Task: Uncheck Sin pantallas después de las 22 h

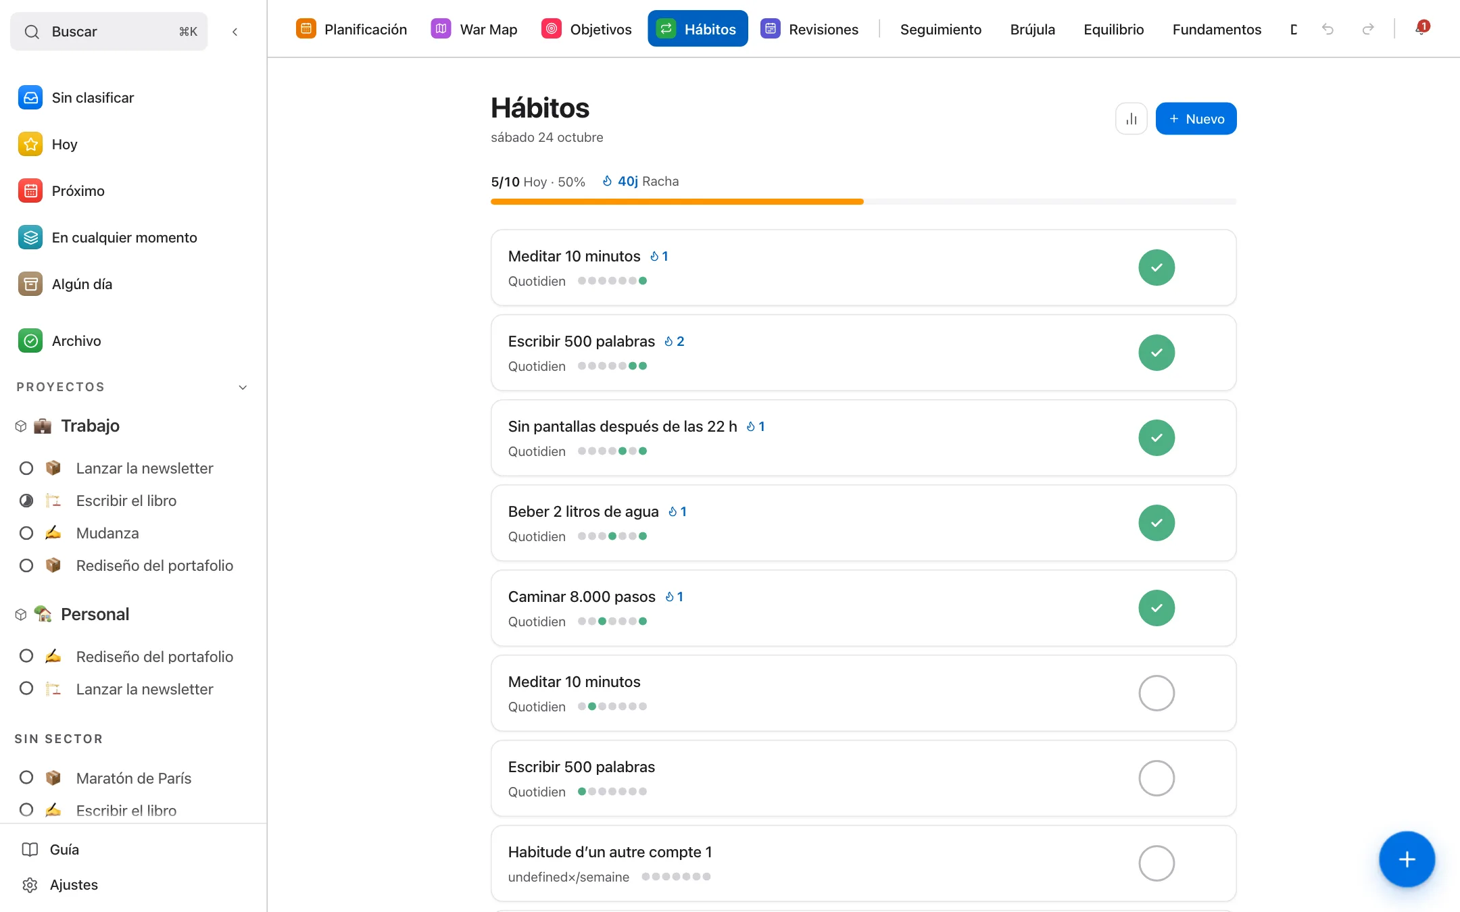Action: [x=1157, y=438]
